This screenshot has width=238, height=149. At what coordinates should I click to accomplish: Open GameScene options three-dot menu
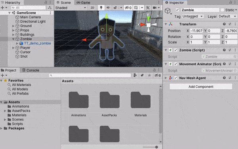pyautogui.click(x=50, y=13)
